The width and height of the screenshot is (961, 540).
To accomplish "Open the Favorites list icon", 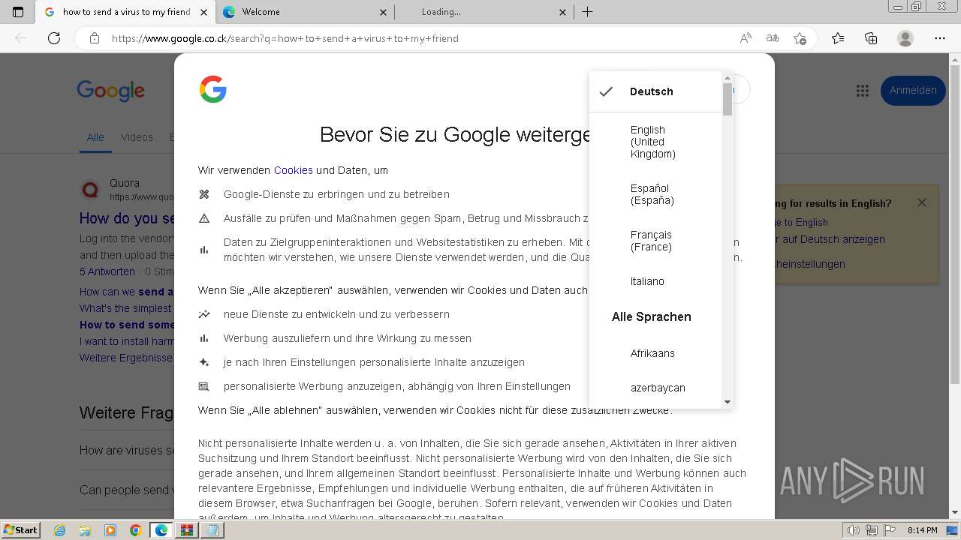I will (x=838, y=38).
